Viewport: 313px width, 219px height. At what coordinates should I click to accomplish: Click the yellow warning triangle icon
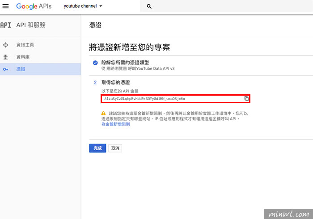[103, 113]
